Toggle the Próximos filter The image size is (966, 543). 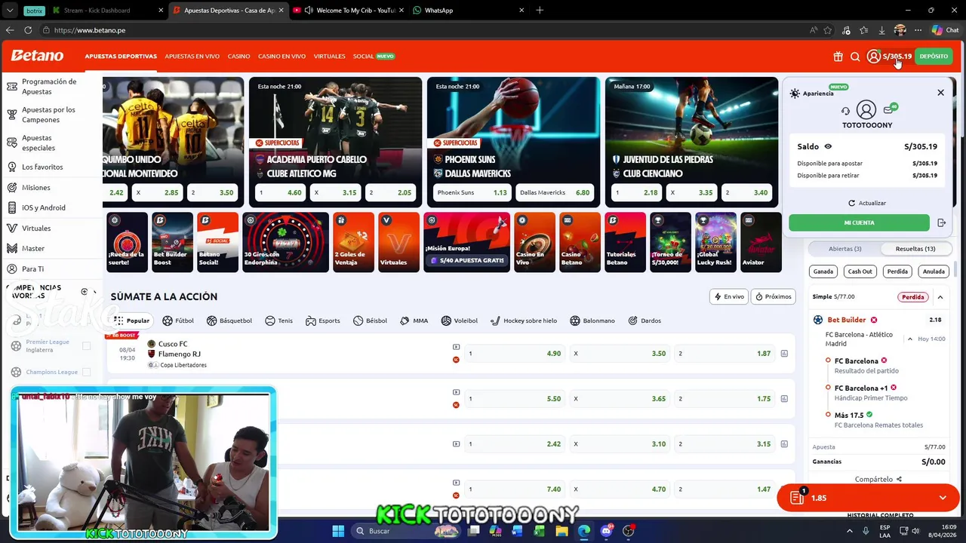click(x=774, y=296)
